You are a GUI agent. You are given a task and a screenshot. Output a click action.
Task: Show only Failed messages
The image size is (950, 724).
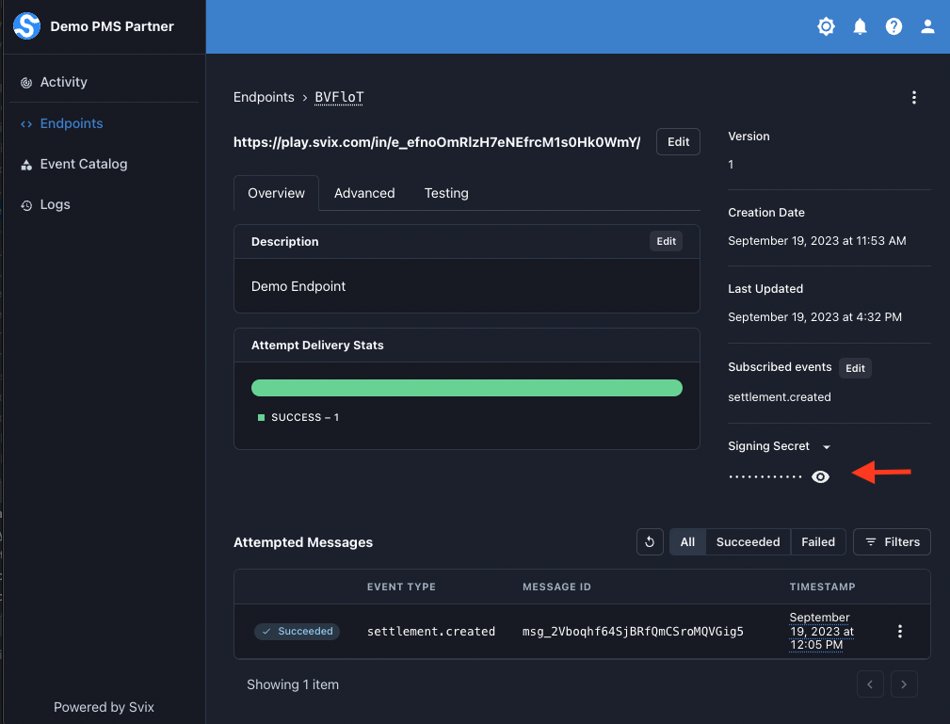818,541
